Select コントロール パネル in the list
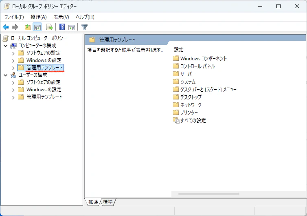 pos(197,66)
